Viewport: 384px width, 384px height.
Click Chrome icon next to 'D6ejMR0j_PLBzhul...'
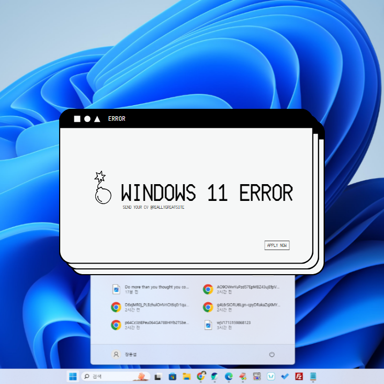pyautogui.click(x=116, y=307)
